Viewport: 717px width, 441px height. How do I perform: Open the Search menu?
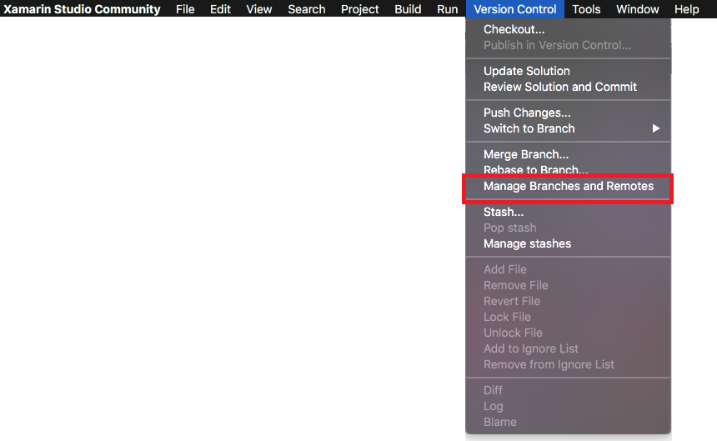(x=306, y=9)
